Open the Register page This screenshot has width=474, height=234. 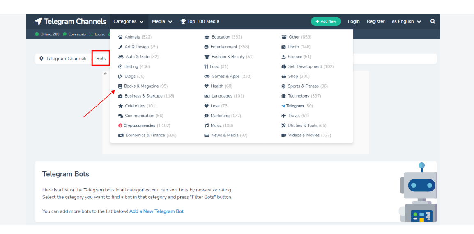tap(376, 21)
